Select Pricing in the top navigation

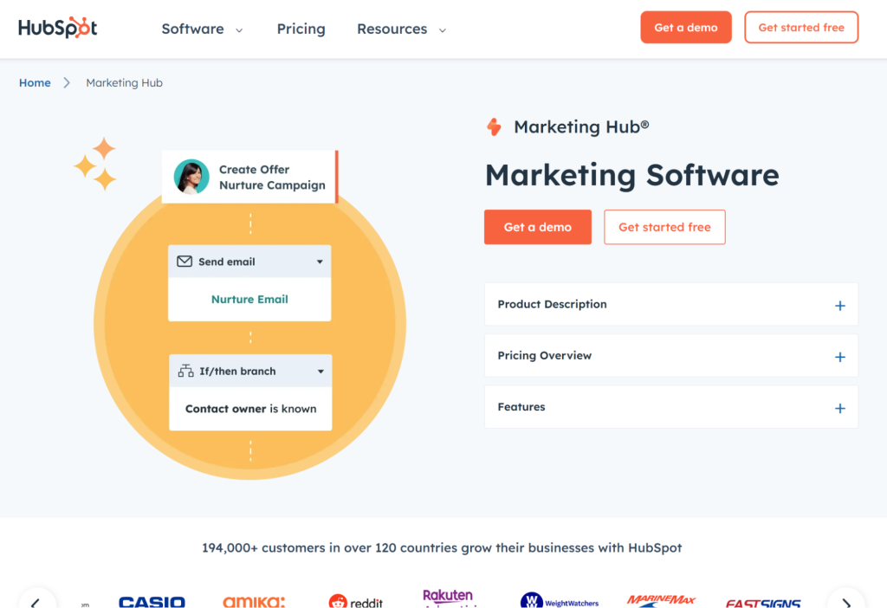pos(301,29)
